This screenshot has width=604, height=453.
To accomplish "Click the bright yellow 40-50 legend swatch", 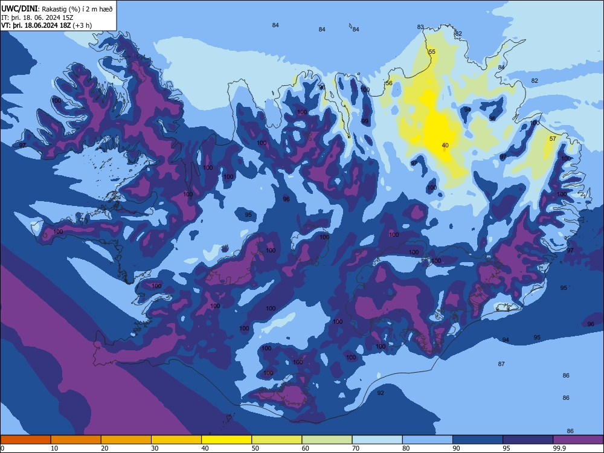I will point(226,440).
